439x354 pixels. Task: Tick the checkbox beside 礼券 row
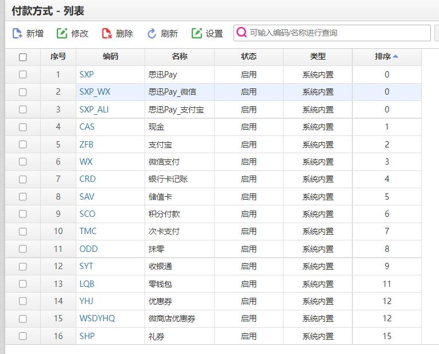pyautogui.click(x=23, y=336)
